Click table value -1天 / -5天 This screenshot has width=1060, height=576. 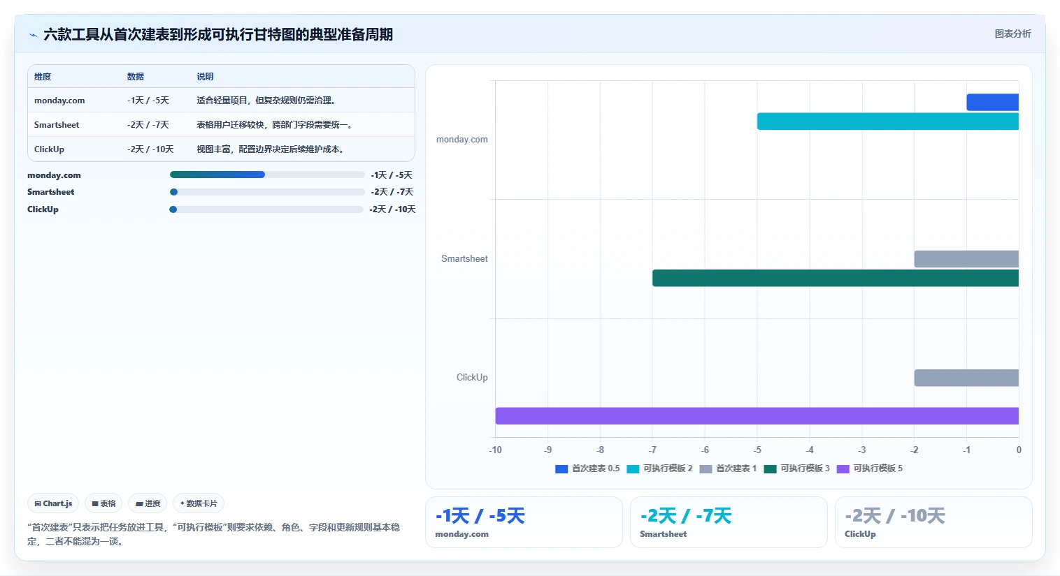(x=148, y=101)
